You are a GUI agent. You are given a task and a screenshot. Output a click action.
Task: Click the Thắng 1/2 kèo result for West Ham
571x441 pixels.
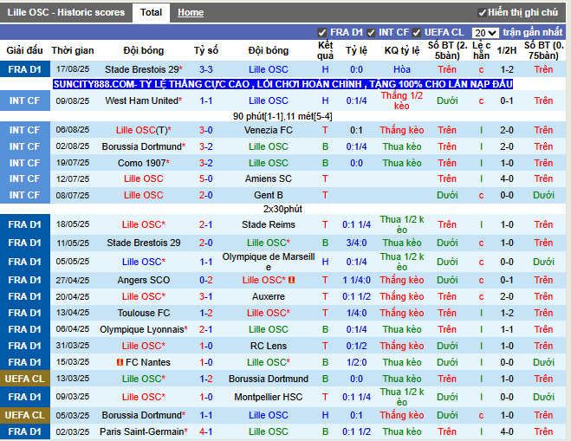(402, 101)
